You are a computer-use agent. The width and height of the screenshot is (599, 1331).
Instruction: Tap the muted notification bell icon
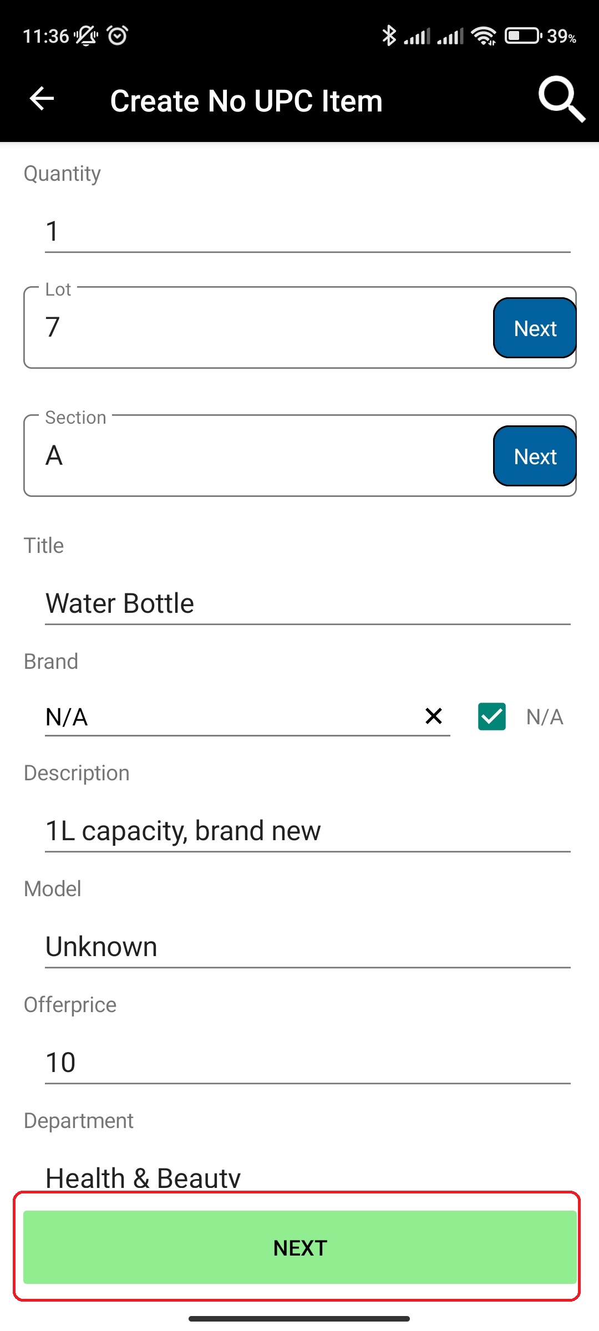pyautogui.click(x=87, y=35)
